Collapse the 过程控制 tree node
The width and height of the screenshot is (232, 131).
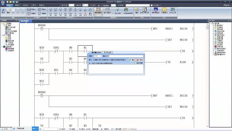[2, 47]
